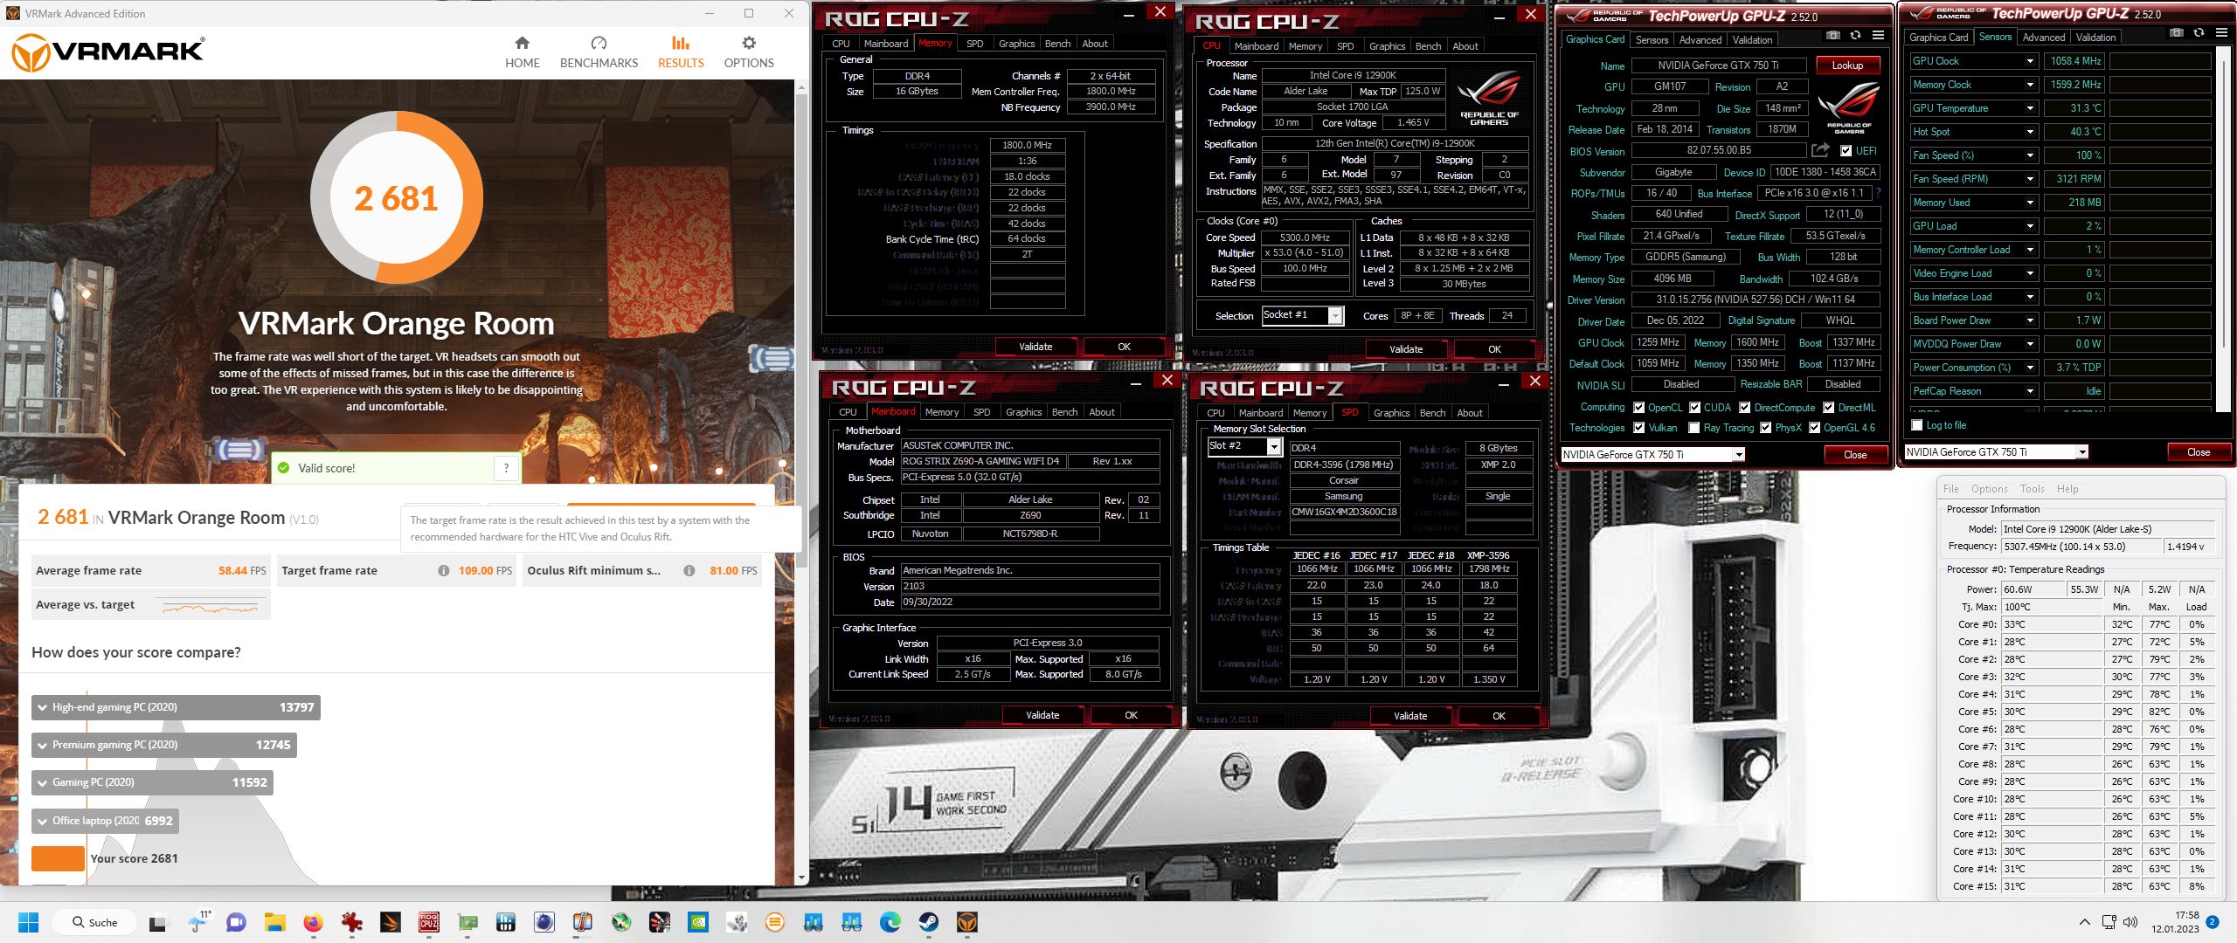
Task: Open CPU-Z Socket #1 selection dropdown
Action: point(1335,315)
